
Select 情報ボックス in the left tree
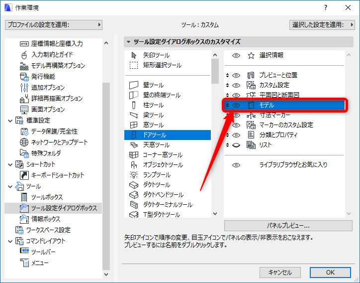[x=46, y=219]
